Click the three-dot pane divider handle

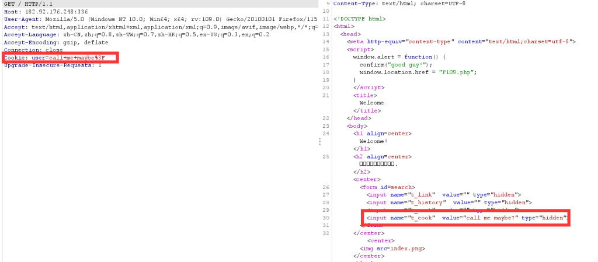[319, 141]
